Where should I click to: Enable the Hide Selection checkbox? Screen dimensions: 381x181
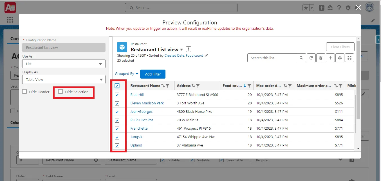[x=60, y=91]
